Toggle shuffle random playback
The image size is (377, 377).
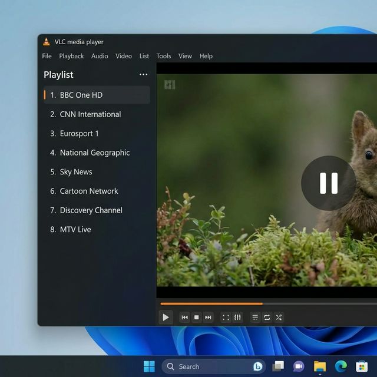pyautogui.click(x=279, y=318)
